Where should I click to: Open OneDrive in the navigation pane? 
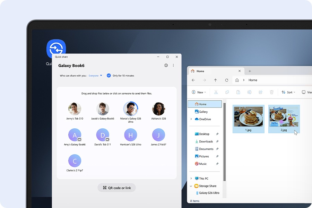click(203, 119)
